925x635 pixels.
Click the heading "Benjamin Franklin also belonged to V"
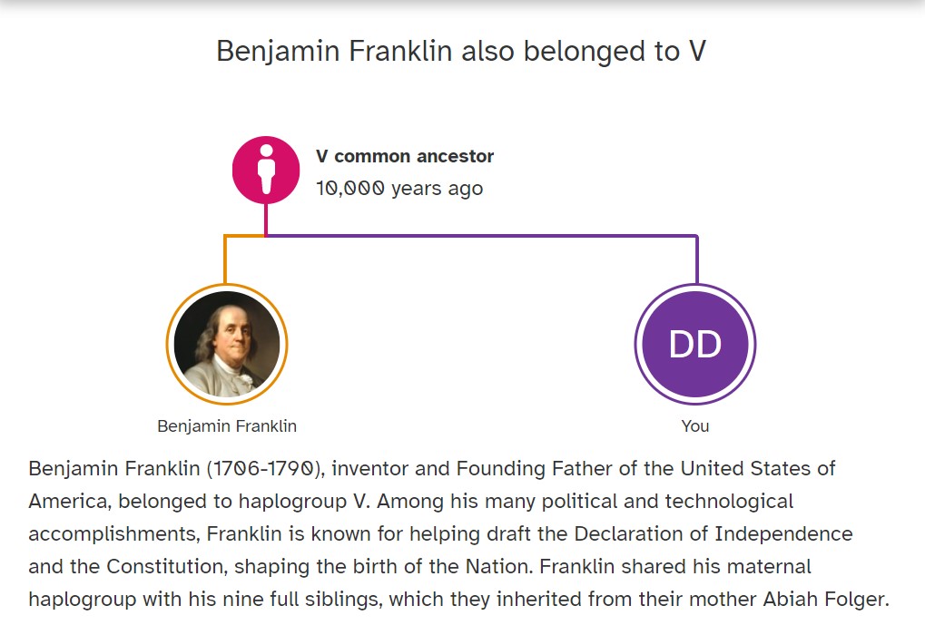(x=461, y=52)
